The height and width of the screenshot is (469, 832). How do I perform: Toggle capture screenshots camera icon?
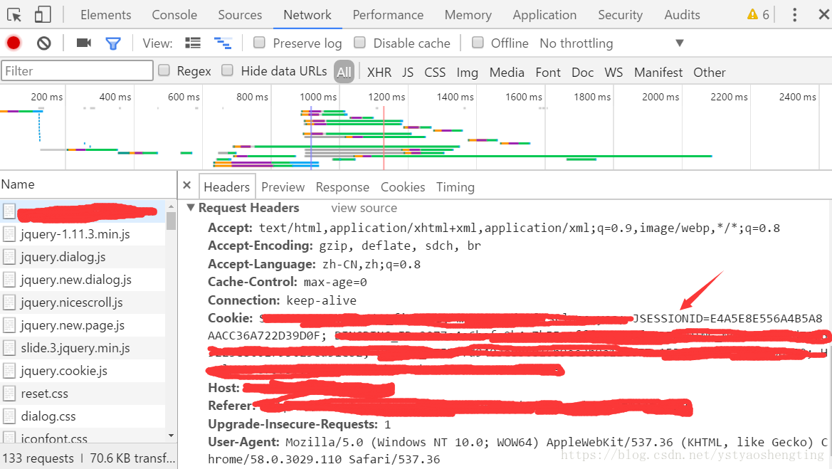84,43
